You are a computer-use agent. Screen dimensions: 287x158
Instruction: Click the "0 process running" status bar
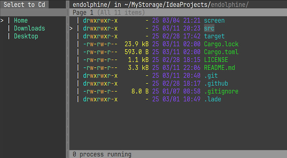click(x=102, y=154)
